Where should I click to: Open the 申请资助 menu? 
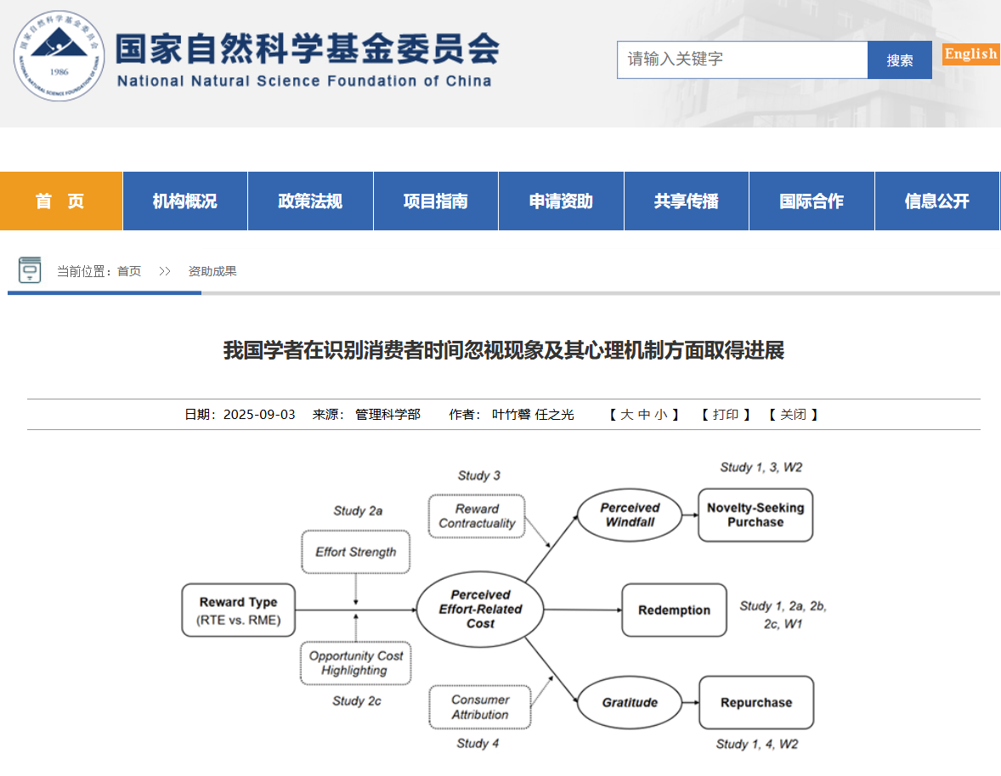coord(561,201)
